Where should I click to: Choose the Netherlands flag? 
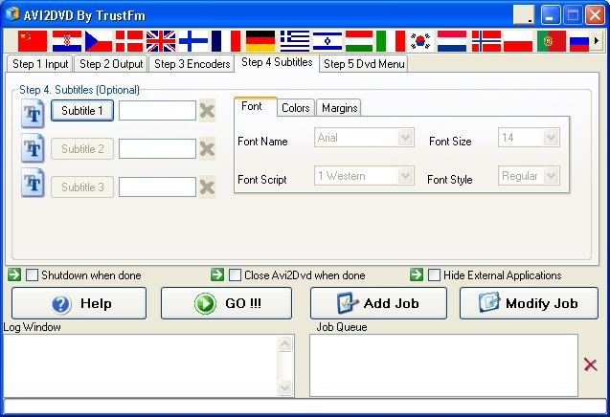[x=452, y=41]
